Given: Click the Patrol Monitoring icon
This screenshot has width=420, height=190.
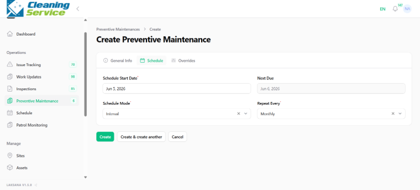Looking at the screenshot, I should tap(10, 125).
